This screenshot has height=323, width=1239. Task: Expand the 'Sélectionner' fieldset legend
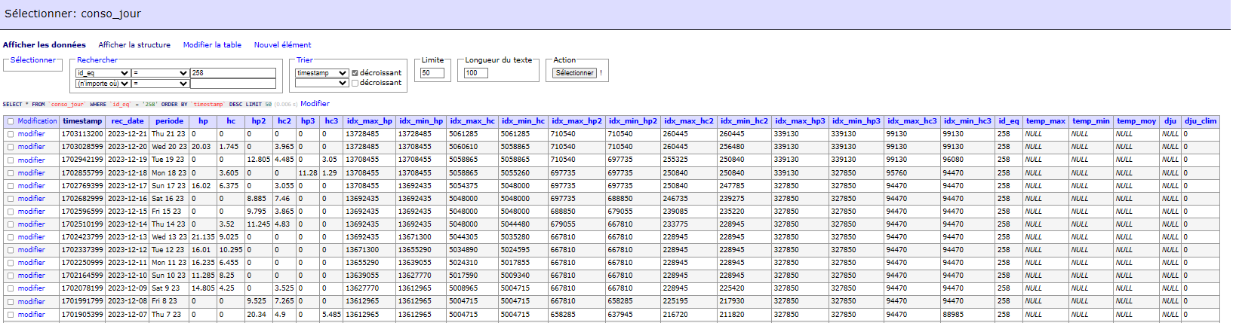pos(32,60)
